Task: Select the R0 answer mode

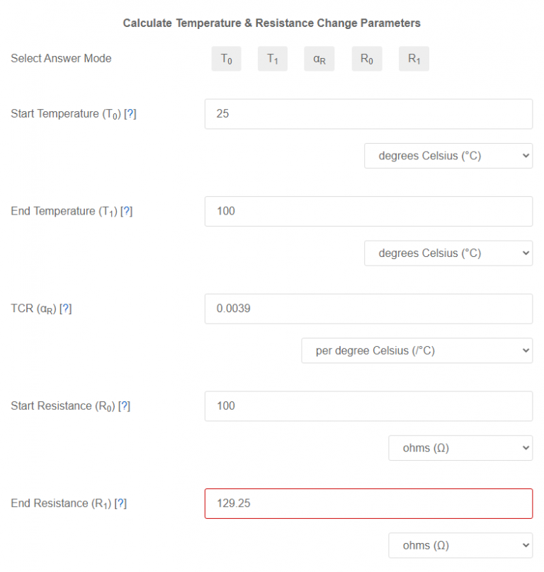Action: pyautogui.click(x=366, y=59)
